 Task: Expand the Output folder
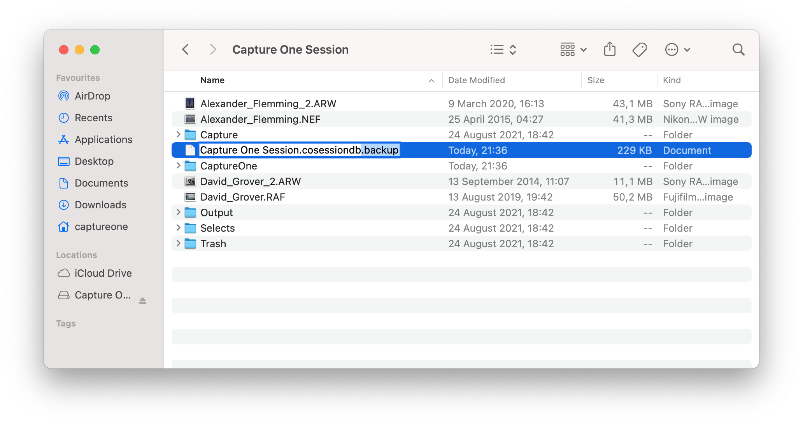pos(178,212)
